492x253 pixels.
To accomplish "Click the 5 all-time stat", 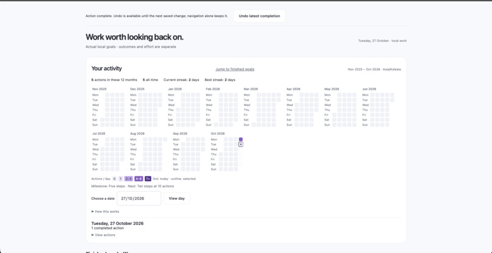I will (150, 80).
